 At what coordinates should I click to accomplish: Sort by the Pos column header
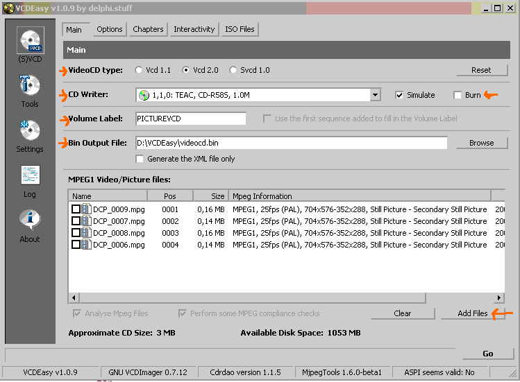coord(170,196)
